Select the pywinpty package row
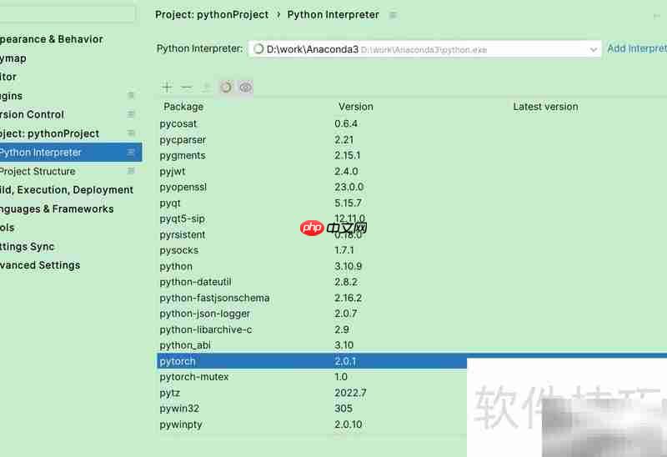 click(x=312, y=424)
